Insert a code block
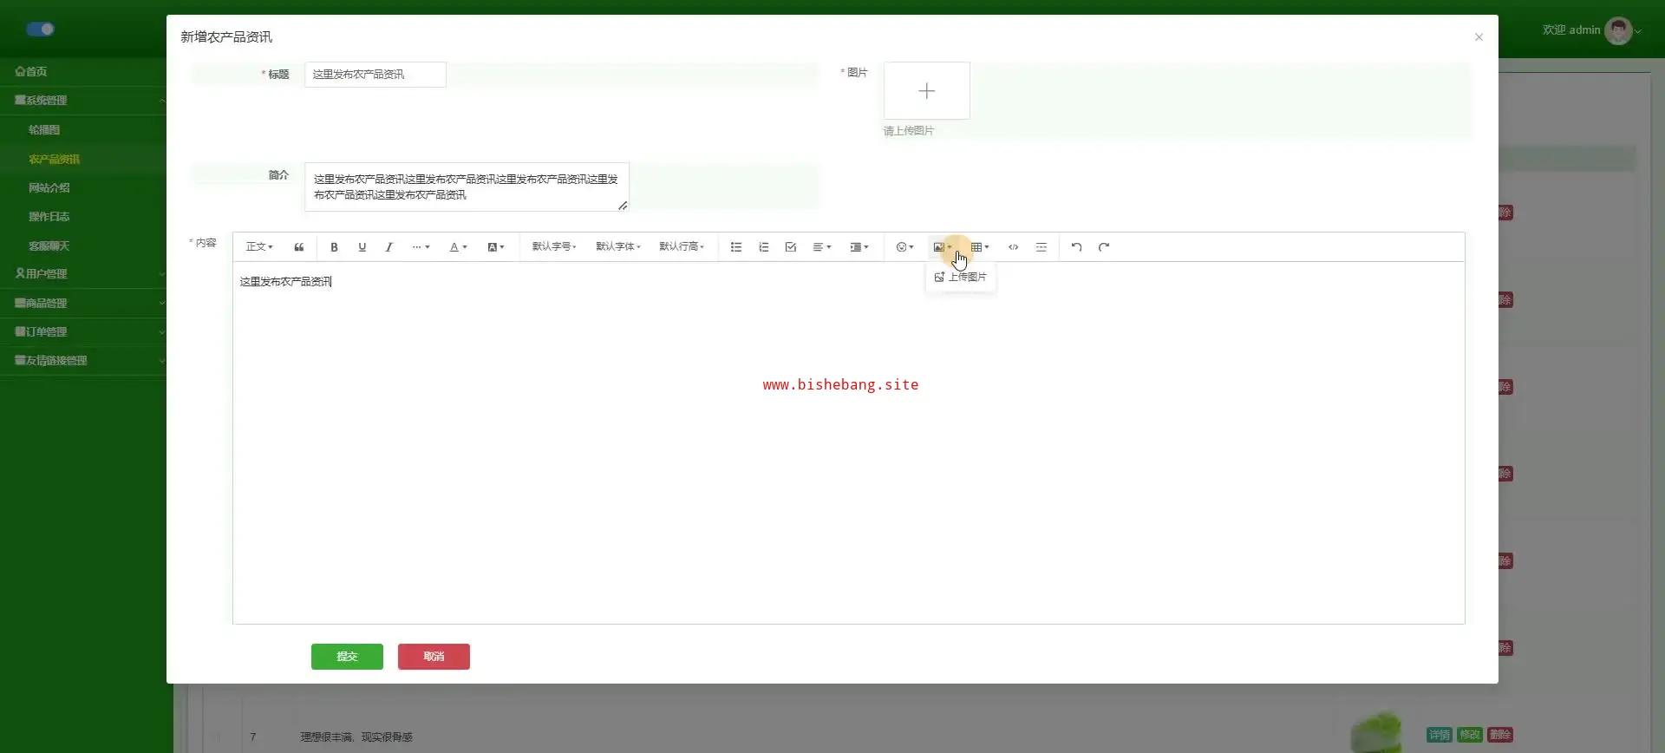 [x=1014, y=247]
